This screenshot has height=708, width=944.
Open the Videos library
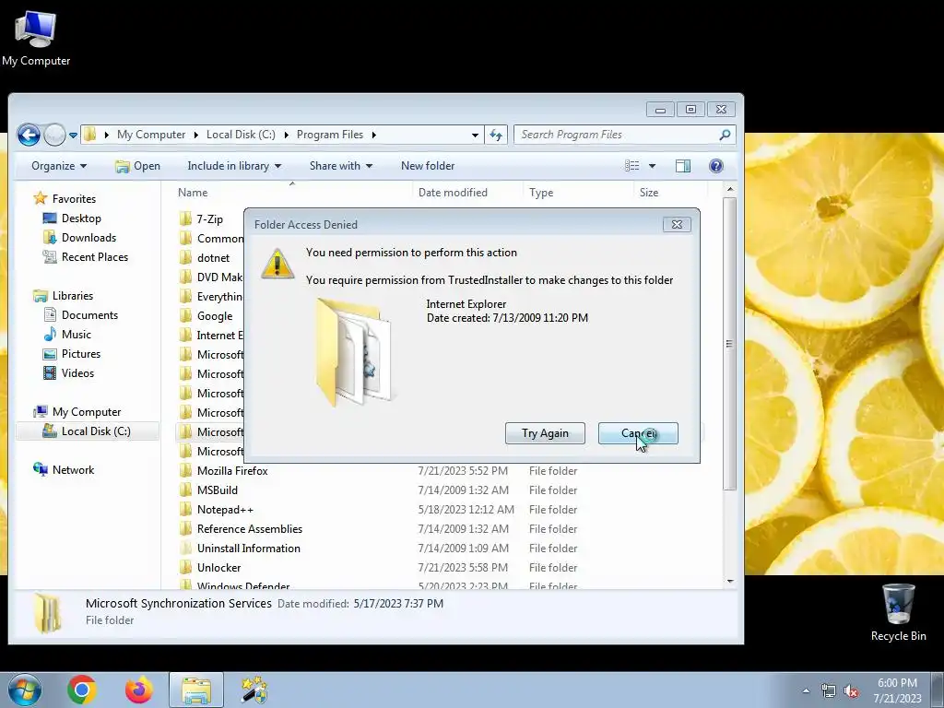68,373
